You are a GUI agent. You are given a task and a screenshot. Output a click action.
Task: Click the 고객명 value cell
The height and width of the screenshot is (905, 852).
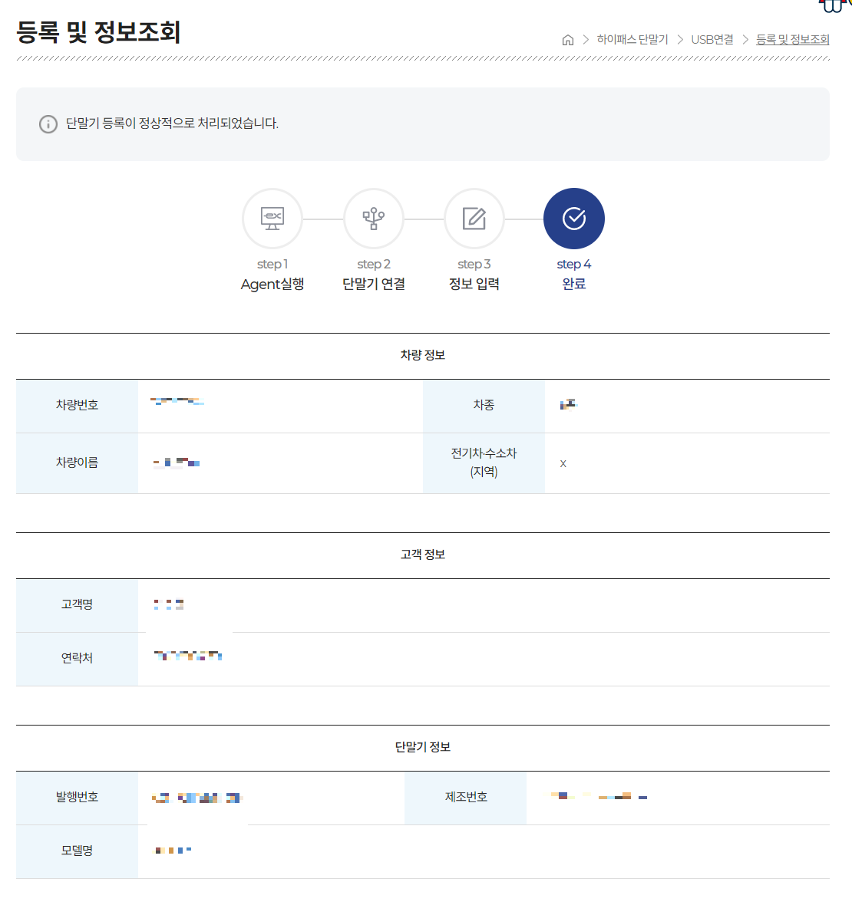tap(170, 604)
